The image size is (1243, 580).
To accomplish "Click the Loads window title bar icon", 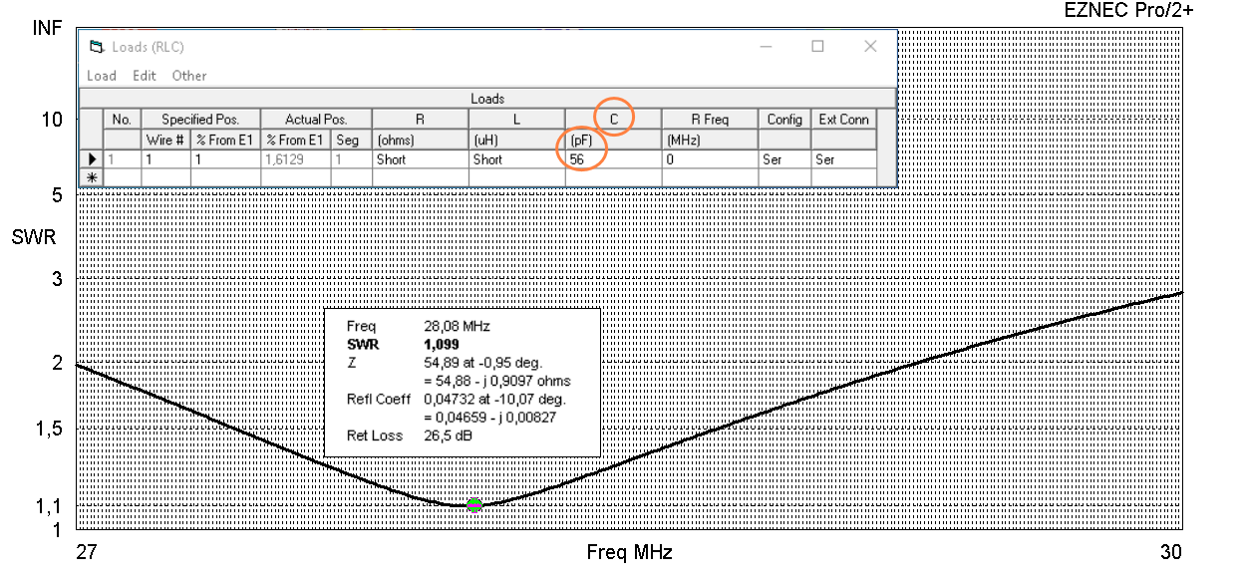I will [x=96, y=47].
